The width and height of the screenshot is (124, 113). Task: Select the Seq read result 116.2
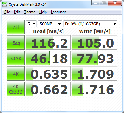pos(48,42)
